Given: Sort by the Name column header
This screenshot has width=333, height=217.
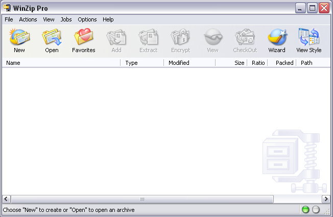Looking at the screenshot, I should click(61, 63).
